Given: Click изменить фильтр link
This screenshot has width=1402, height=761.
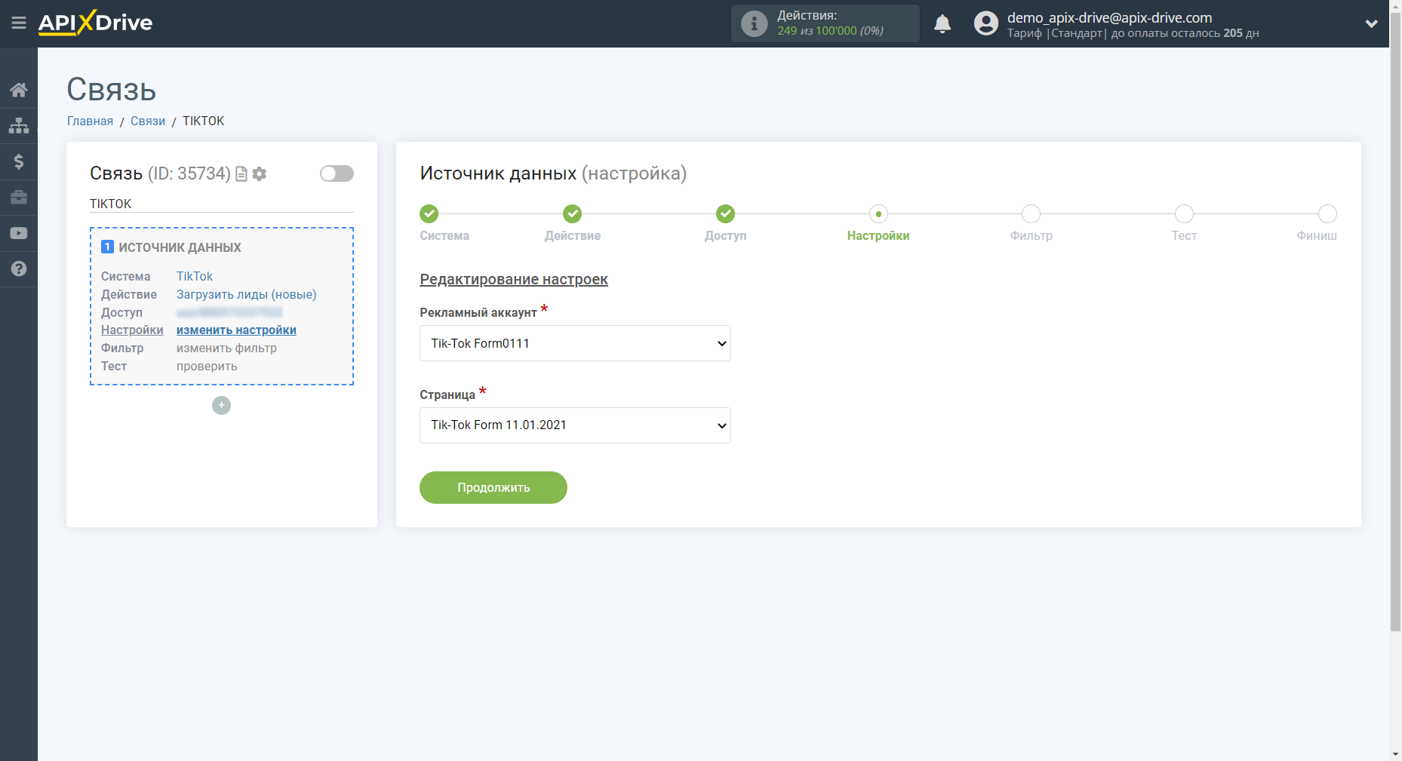Looking at the screenshot, I should pos(226,348).
